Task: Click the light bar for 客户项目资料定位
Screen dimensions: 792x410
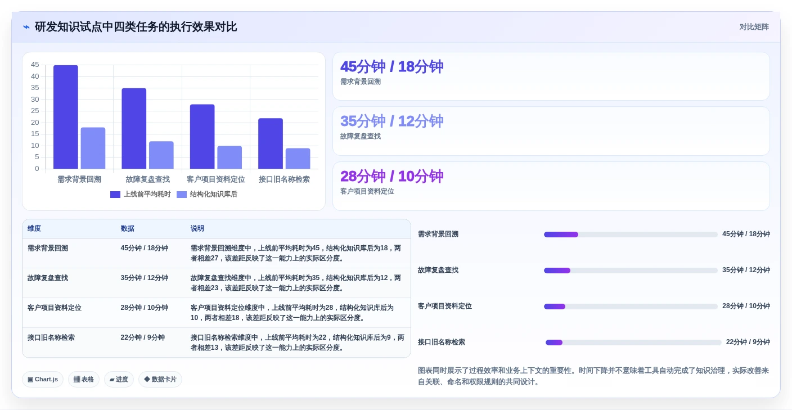Action: pyautogui.click(x=229, y=157)
